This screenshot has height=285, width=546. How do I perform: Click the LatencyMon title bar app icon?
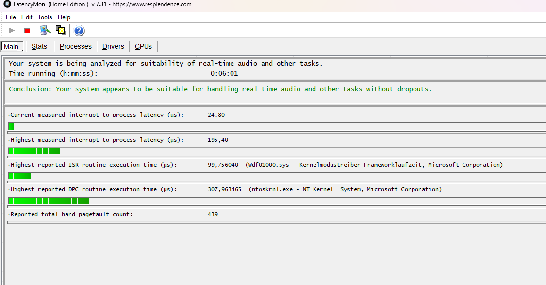coord(7,4)
